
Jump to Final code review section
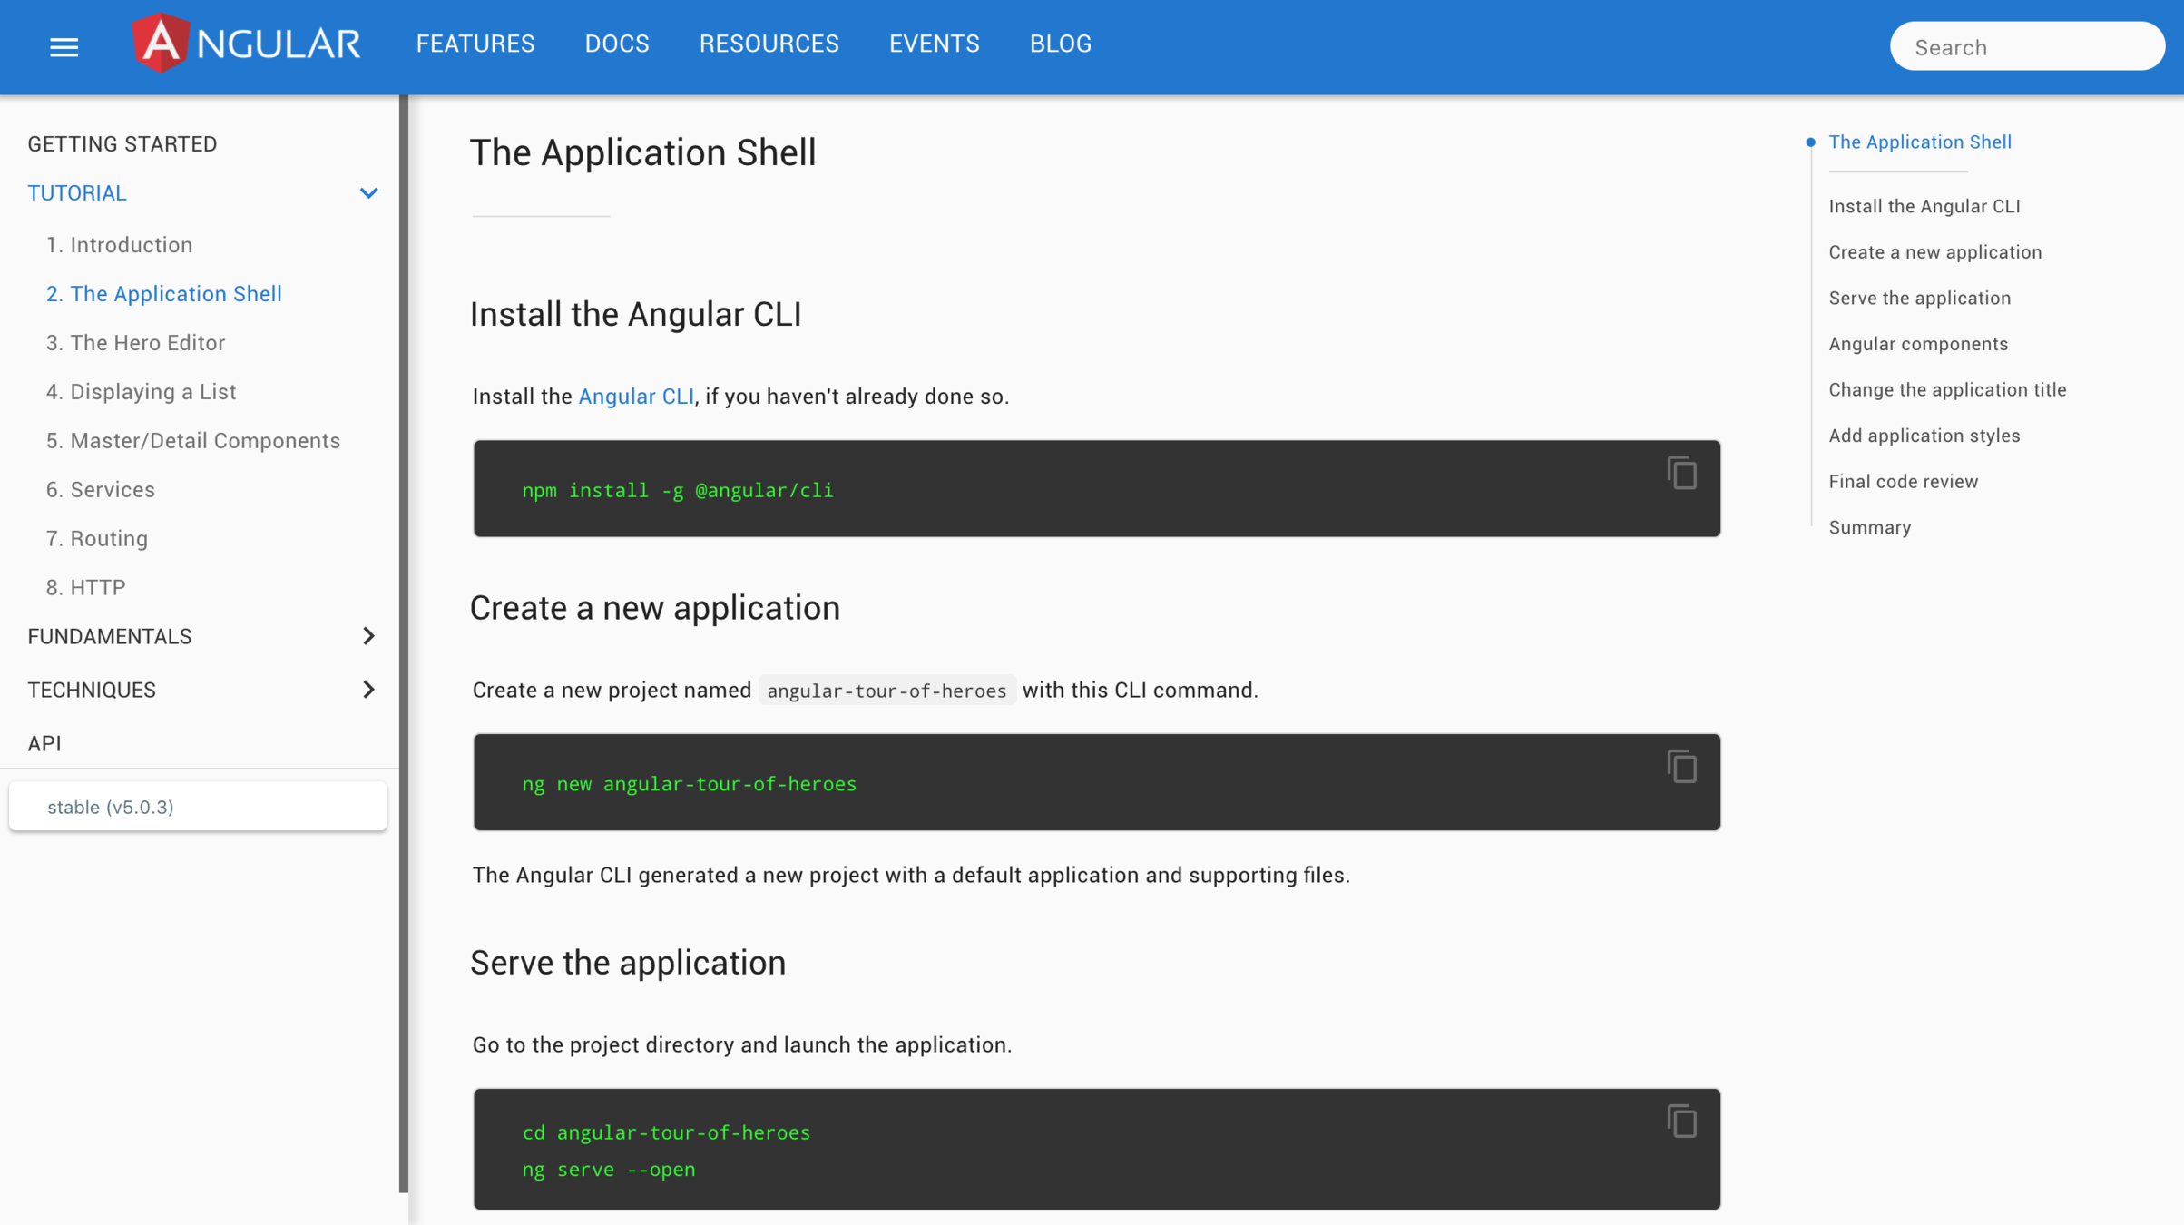coord(1903,482)
